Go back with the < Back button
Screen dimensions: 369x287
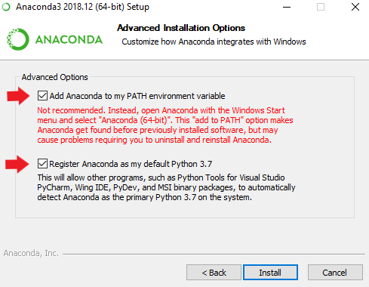[x=214, y=273]
